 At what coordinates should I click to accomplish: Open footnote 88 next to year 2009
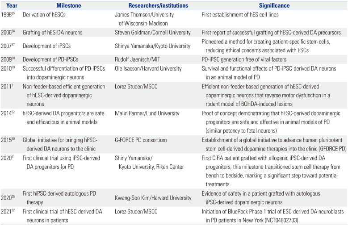tap(14, 58)
